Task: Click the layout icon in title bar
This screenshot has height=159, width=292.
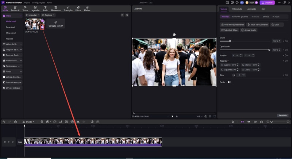Action: pyautogui.click(x=227, y=3)
